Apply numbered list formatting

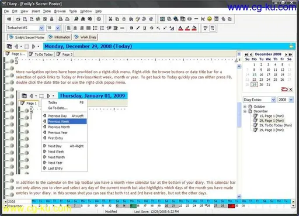pyautogui.click(x=102, y=28)
